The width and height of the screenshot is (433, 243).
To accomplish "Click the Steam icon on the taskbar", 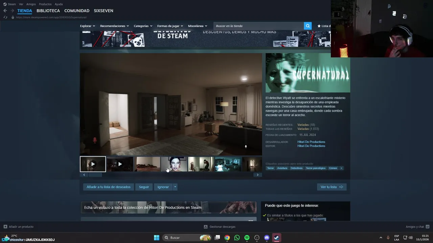I will pos(277,238).
